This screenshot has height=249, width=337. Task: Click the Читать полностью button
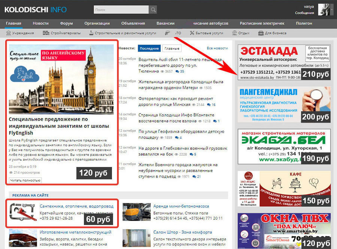click(x=25, y=180)
